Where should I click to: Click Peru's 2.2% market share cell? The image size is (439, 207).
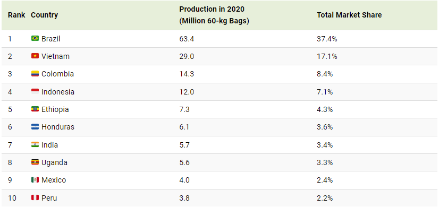coord(325,199)
